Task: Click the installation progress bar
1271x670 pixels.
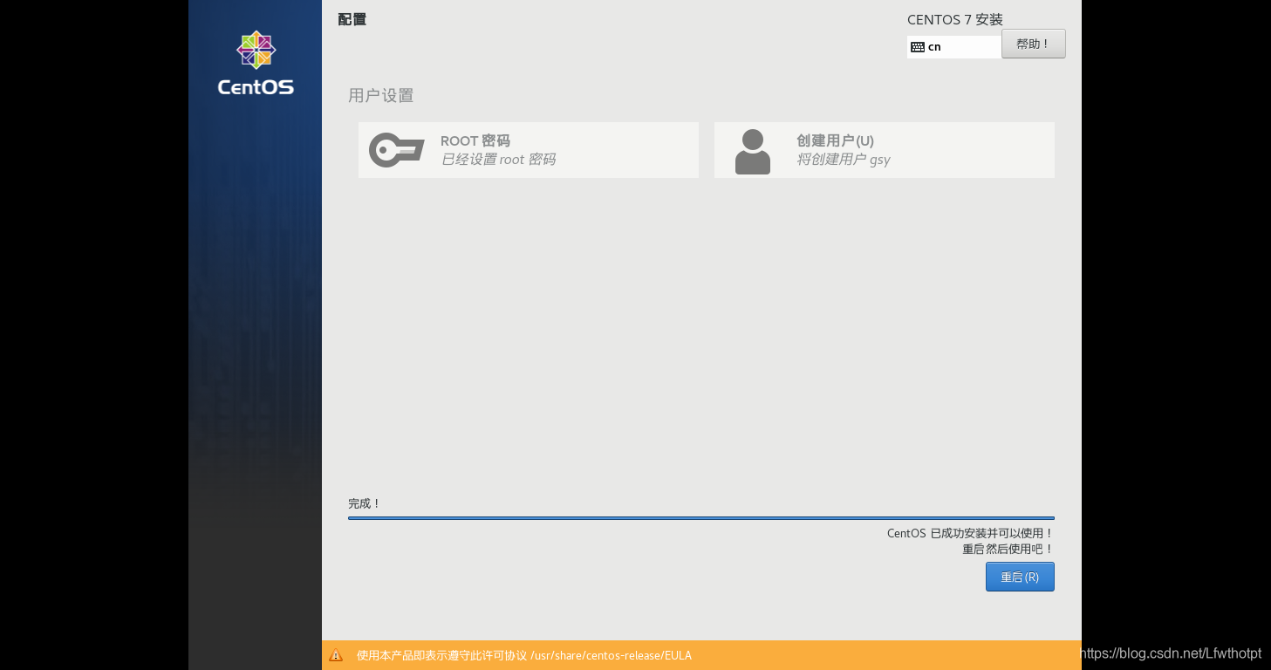Action: coord(701,518)
